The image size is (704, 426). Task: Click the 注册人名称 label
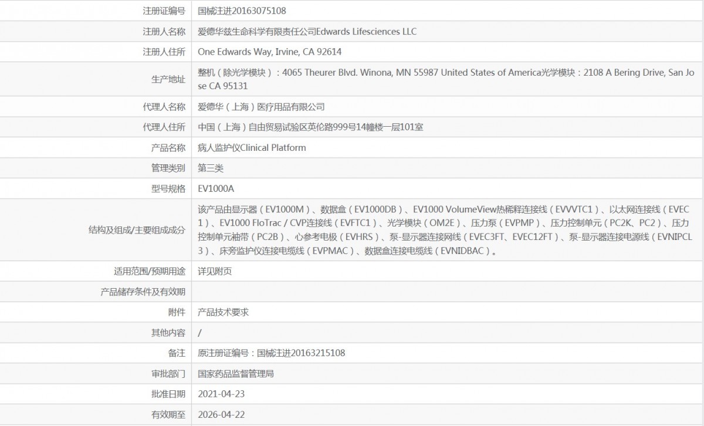tap(164, 31)
